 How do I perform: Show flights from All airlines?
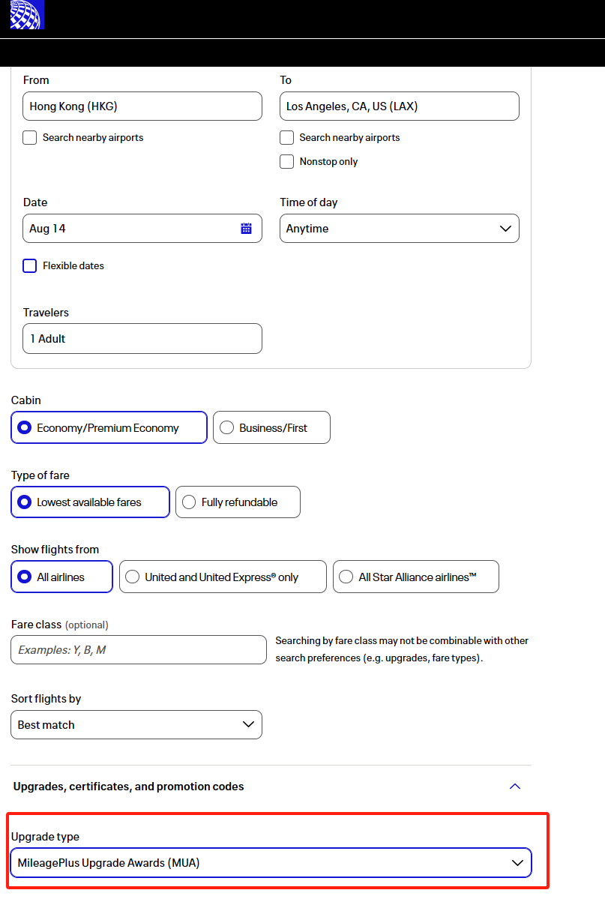pos(25,577)
